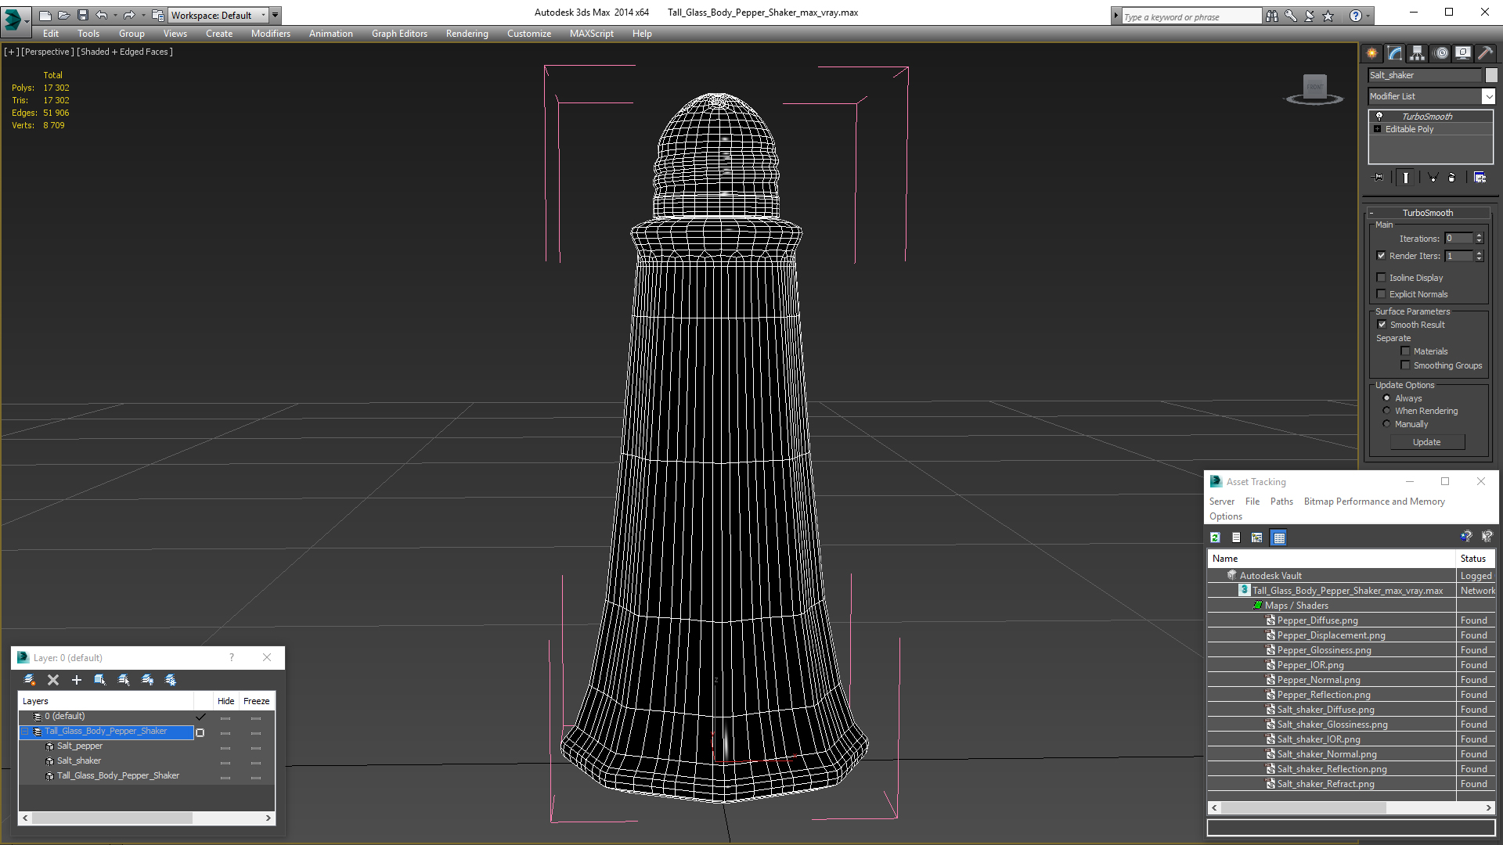Click Refresh icon in Asset Tracking toolbar

[x=1215, y=538]
